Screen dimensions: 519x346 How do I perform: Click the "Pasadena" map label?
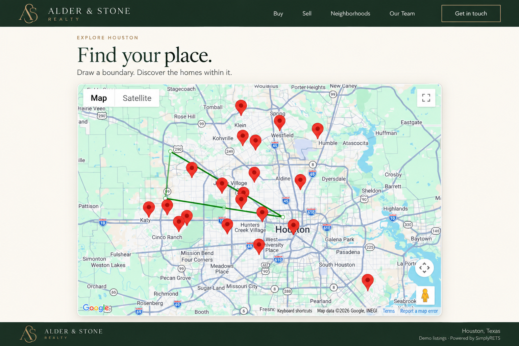click(348, 252)
